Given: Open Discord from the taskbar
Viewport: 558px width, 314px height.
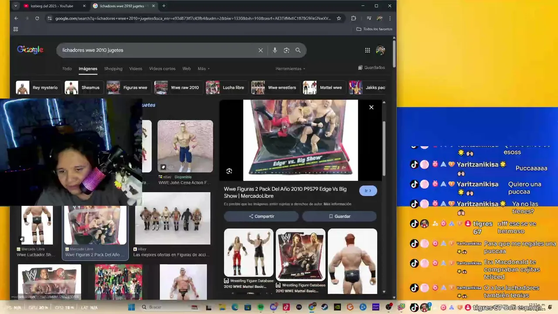Looking at the screenshot, I should click(x=273, y=307).
